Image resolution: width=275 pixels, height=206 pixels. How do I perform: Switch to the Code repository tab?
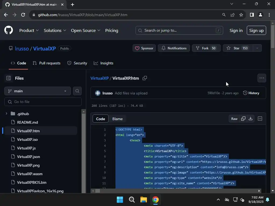pos(19,63)
